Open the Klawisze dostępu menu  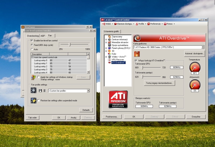tap(124, 24)
